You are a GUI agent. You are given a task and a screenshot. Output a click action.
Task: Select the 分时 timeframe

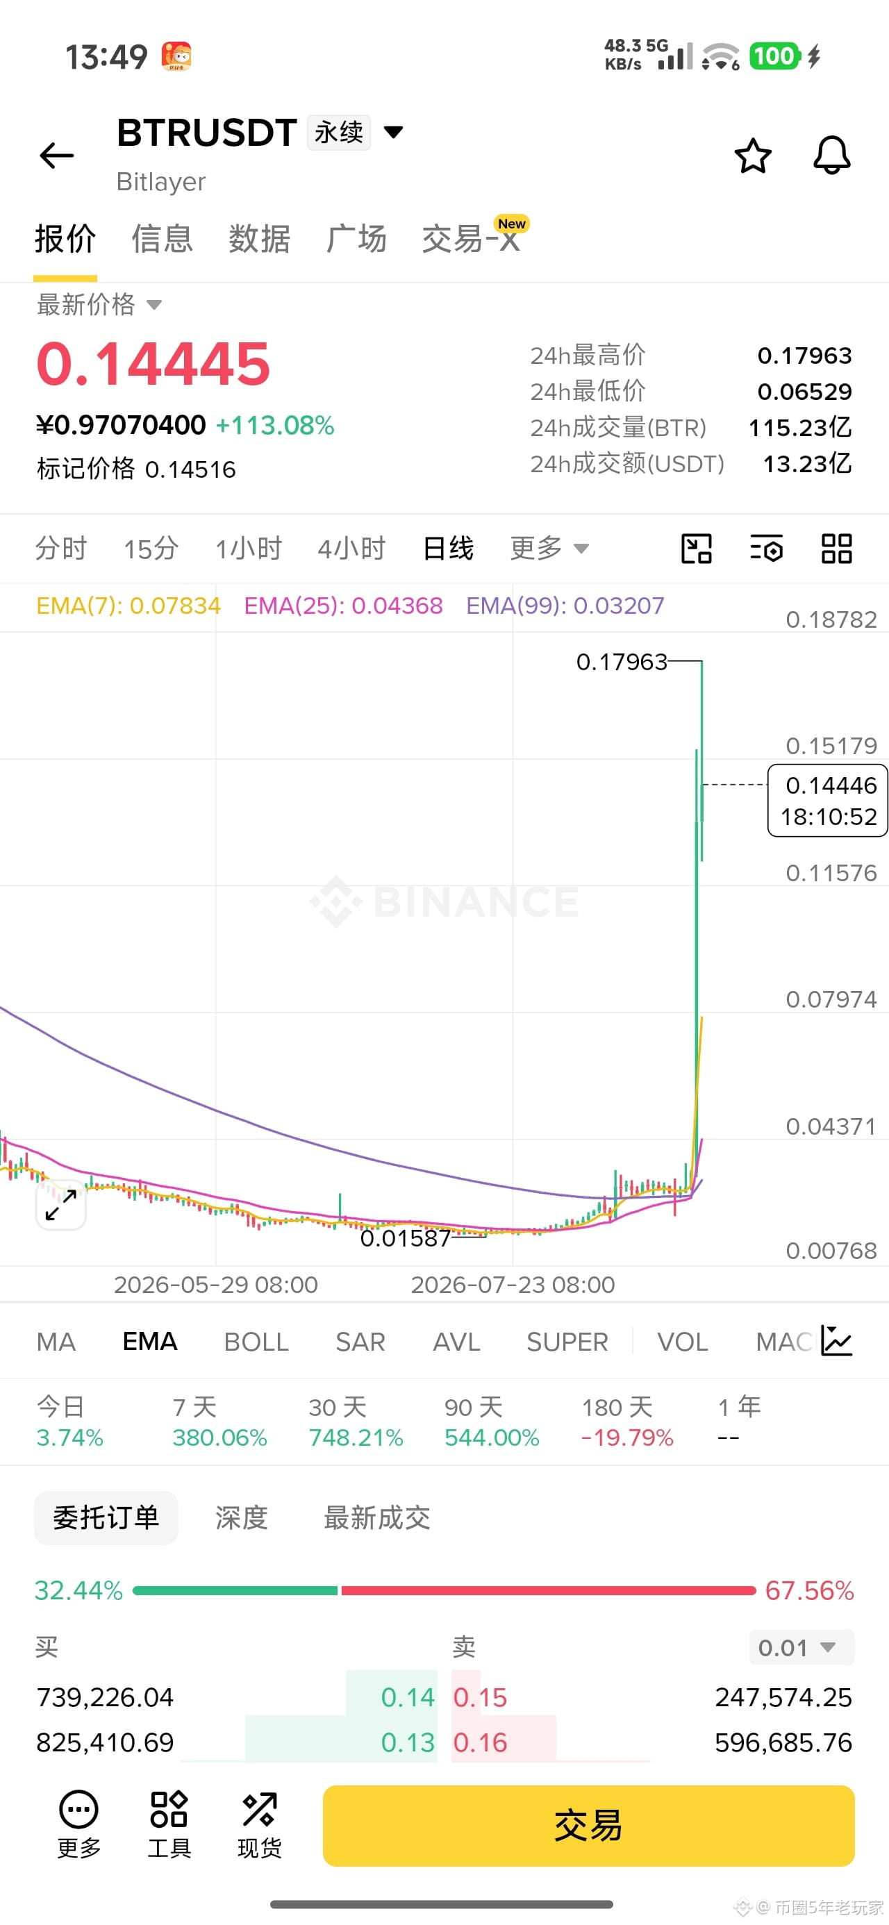[61, 549]
